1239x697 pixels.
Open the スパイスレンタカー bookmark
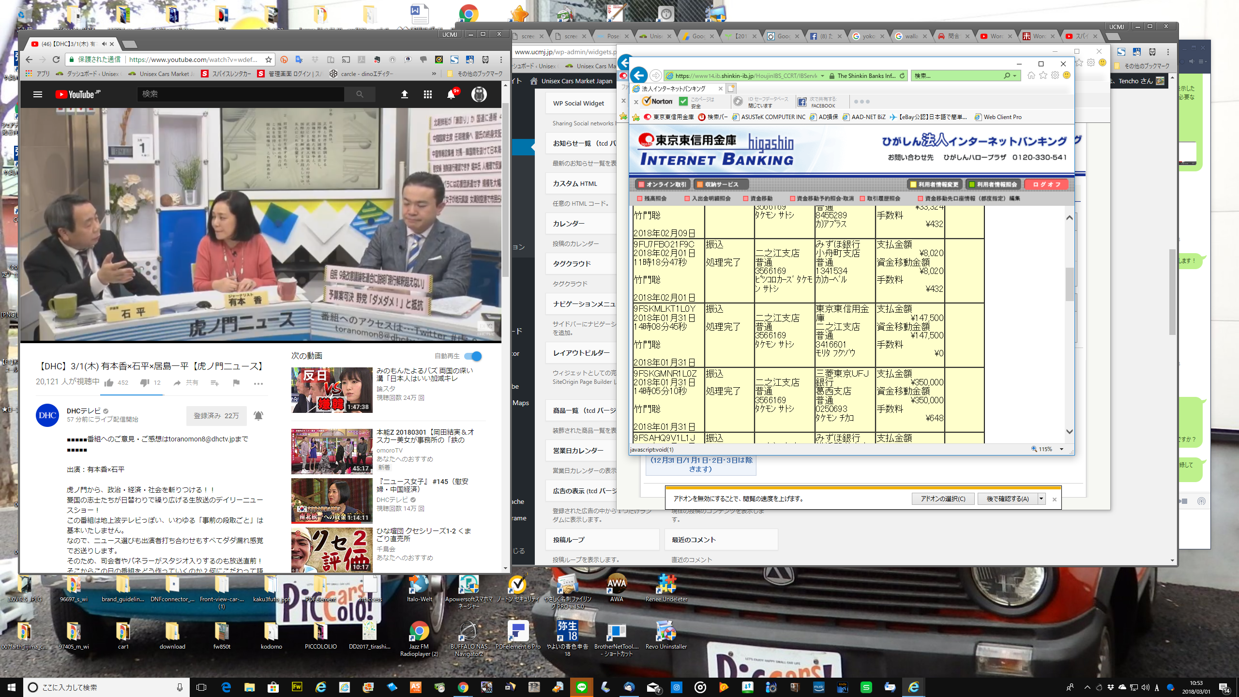click(226, 74)
